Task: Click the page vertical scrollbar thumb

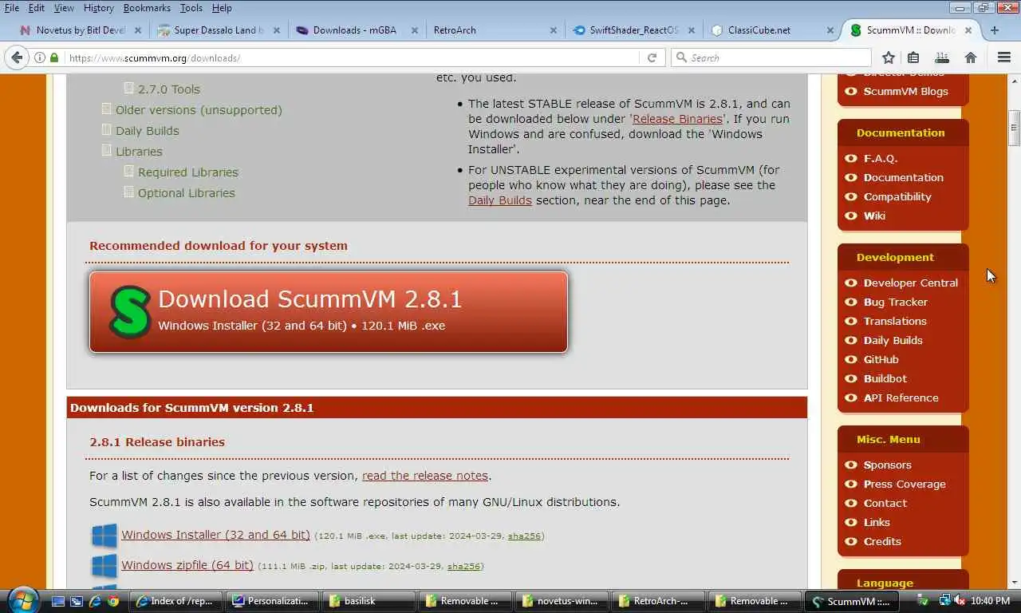Action: pyautogui.click(x=1015, y=127)
